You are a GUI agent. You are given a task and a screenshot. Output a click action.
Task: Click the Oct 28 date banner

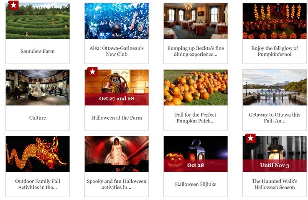click(196, 166)
